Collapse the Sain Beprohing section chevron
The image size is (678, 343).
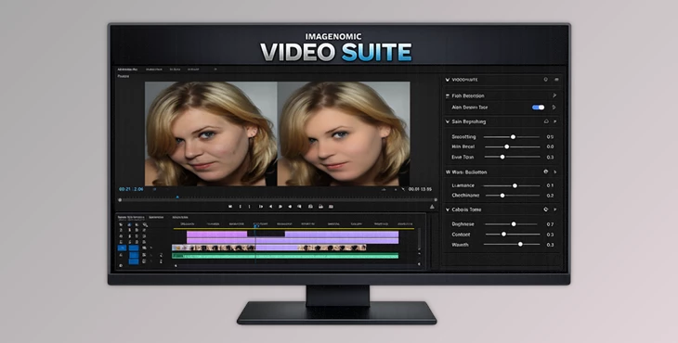[x=448, y=121]
